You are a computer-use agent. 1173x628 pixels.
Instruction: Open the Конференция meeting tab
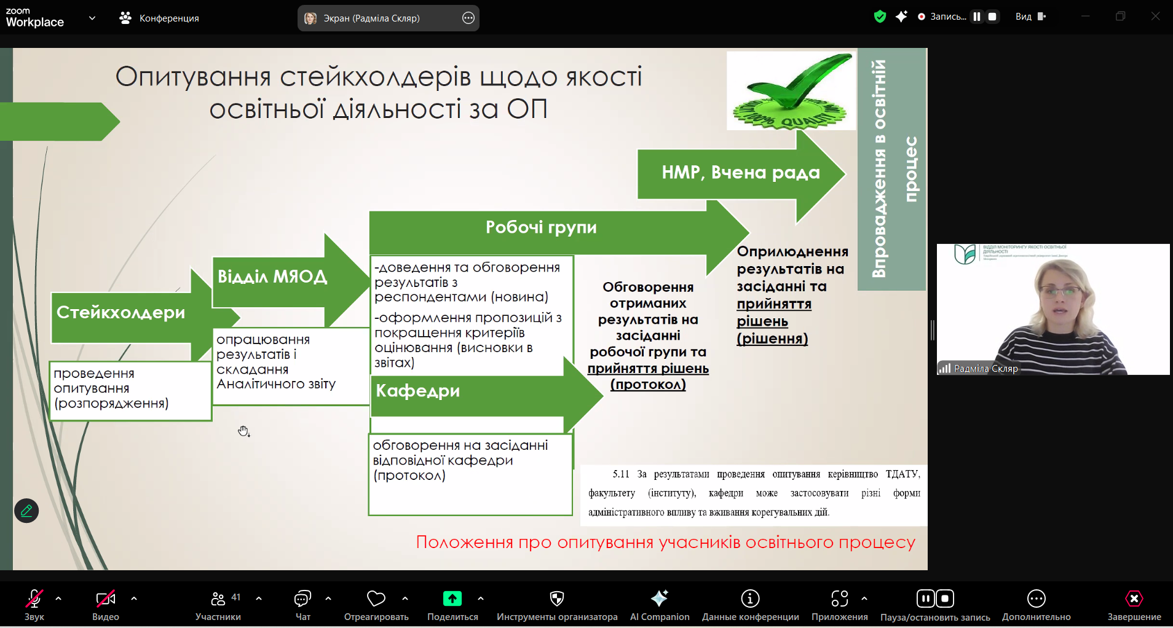tap(159, 18)
